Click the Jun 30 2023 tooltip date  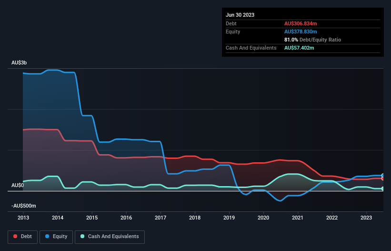tap(240, 15)
